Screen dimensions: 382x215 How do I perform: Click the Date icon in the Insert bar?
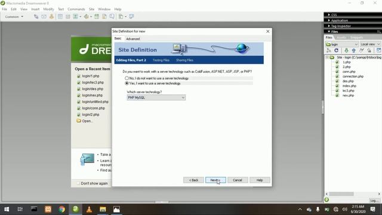(97, 17)
